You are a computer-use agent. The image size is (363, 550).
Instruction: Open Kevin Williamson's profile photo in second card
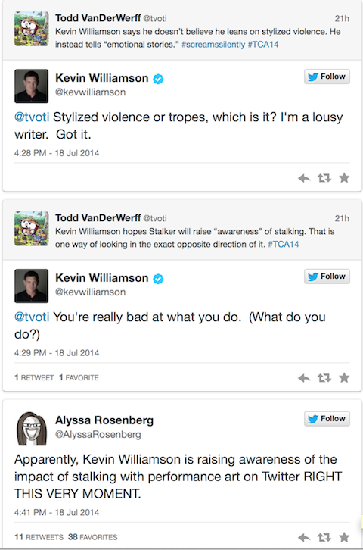pyautogui.click(x=32, y=286)
